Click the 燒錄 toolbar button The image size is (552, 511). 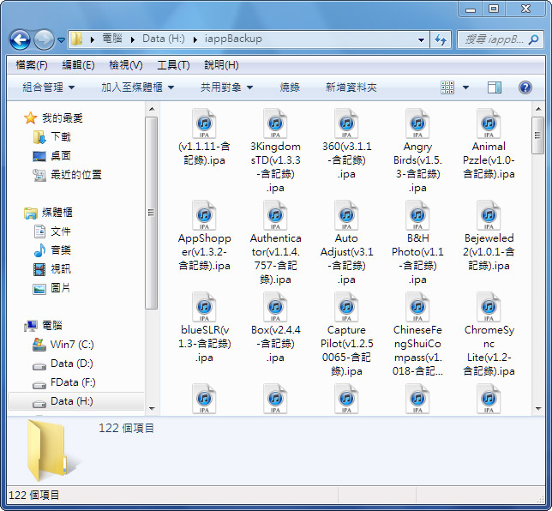coord(290,87)
